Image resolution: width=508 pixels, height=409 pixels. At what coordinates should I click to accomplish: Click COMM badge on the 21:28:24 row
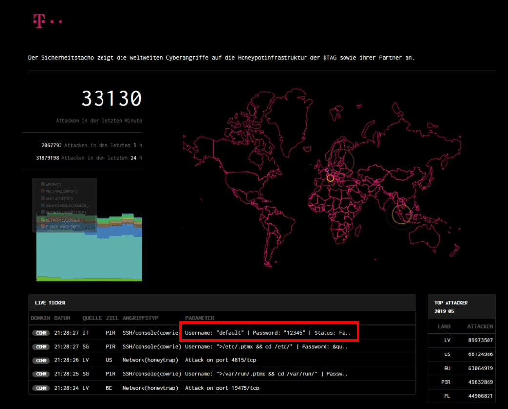coord(41,388)
